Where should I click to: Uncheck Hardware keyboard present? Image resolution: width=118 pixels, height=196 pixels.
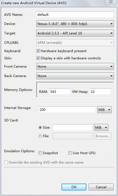coord(38,51)
